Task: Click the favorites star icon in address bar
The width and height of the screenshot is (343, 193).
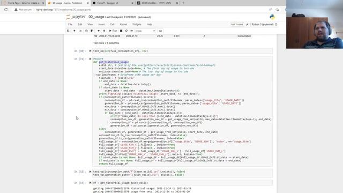Action: [x=277, y=10]
